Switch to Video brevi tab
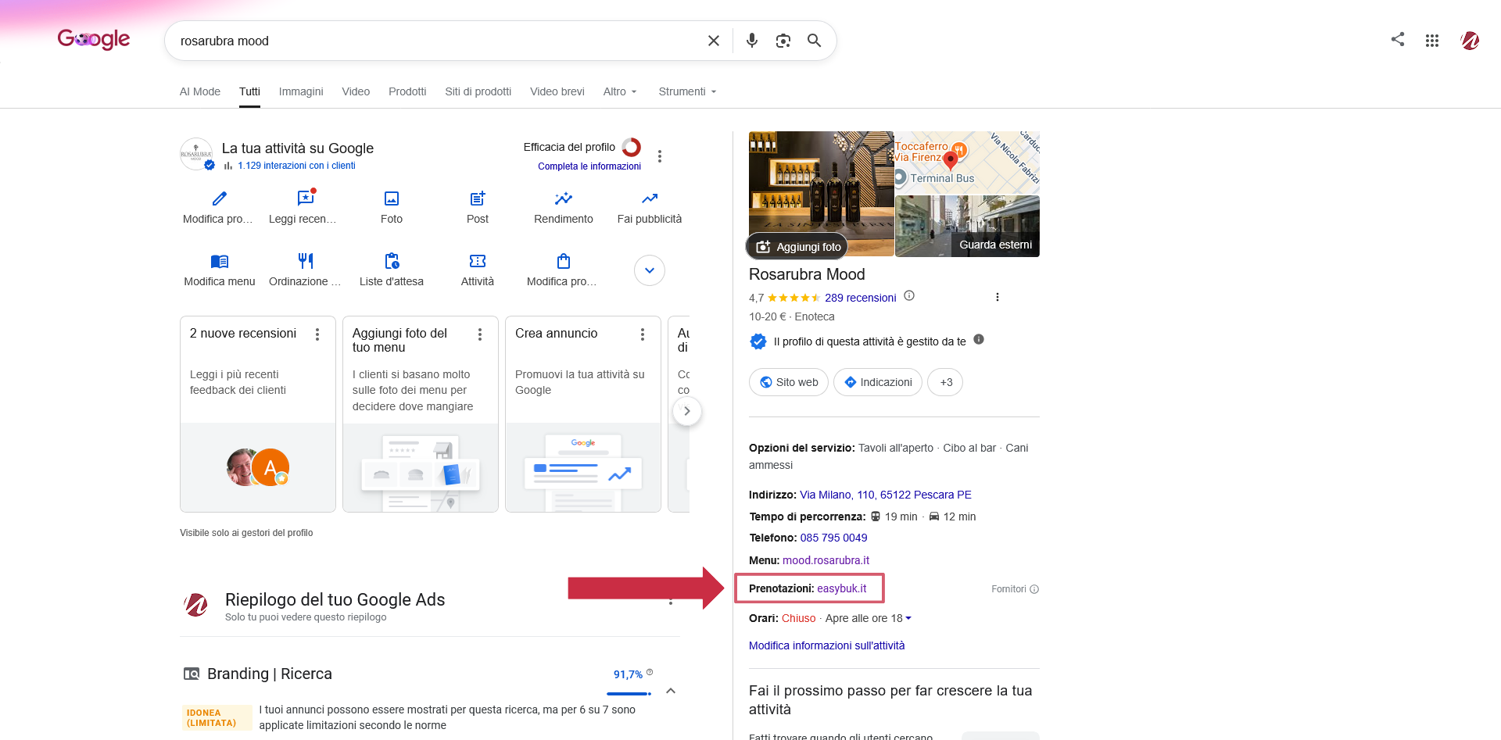The image size is (1501, 740). tap(557, 91)
